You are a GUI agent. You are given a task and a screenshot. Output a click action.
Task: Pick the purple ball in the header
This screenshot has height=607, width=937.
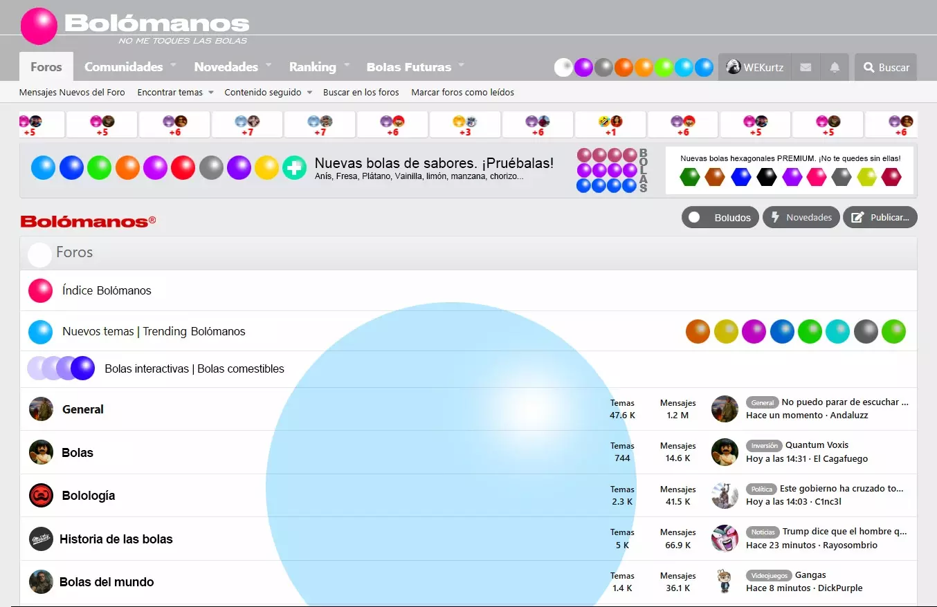[x=583, y=67]
